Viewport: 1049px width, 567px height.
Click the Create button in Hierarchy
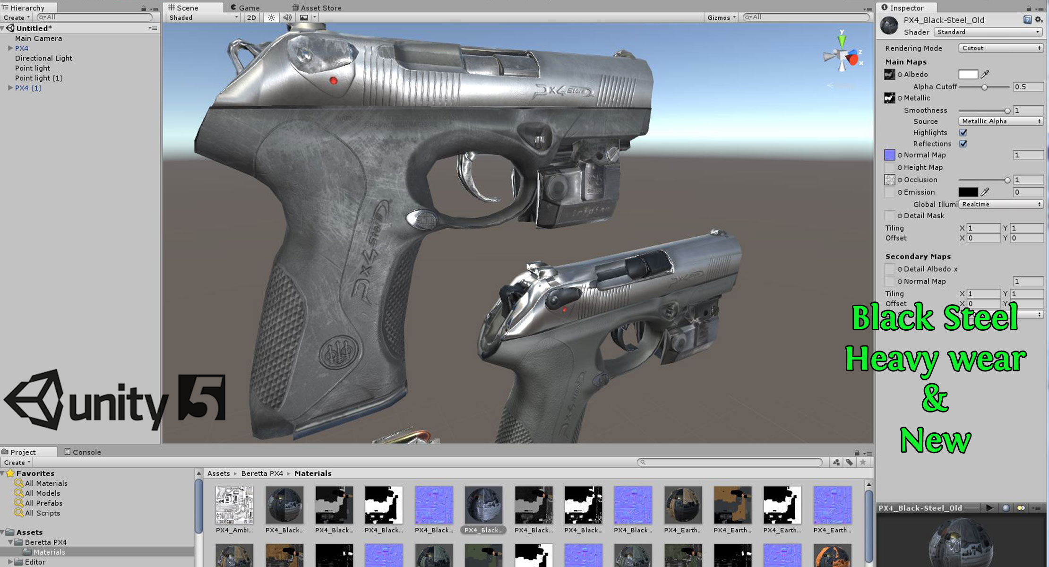click(x=14, y=17)
